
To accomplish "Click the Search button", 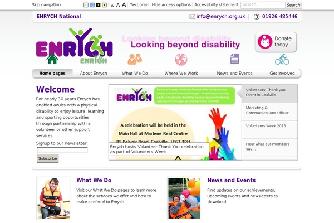I will point(293,5).
